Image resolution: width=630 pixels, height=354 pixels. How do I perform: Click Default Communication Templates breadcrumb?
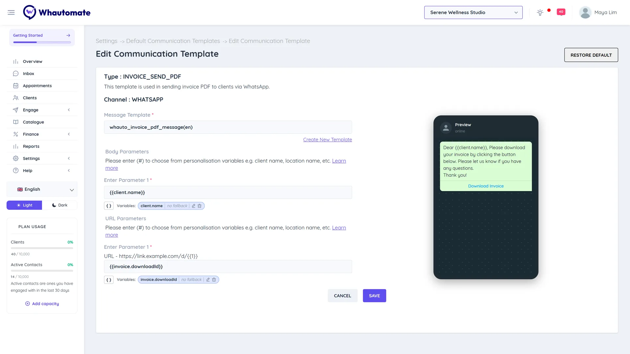click(173, 41)
